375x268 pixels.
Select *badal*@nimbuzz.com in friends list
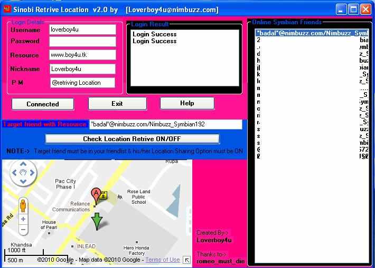coord(312,33)
